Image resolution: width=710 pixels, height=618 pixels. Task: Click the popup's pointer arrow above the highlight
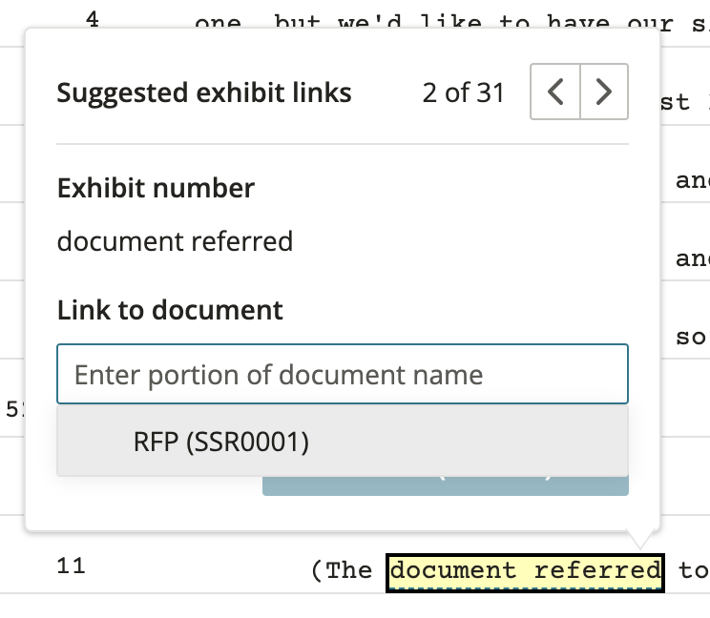[639, 539]
